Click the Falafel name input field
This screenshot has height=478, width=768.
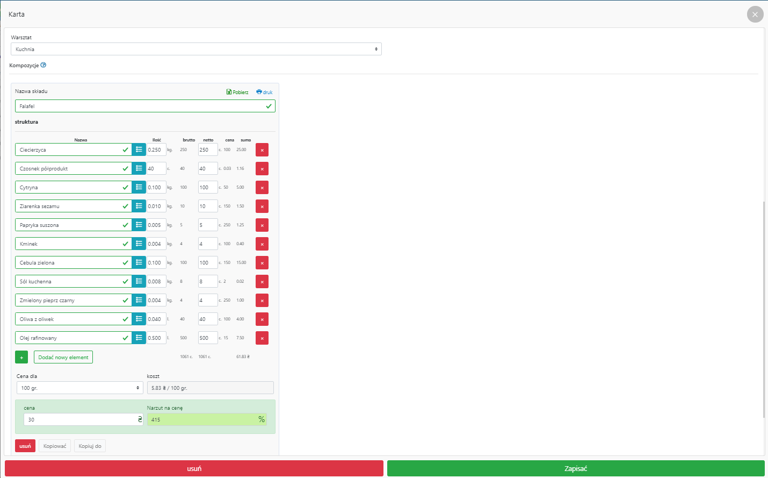click(140, 106)
